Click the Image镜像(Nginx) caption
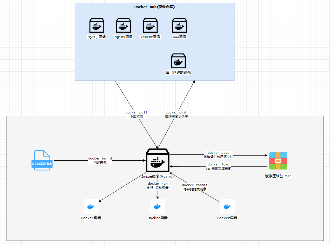This screenshot has height=245, width=330. pyautogui.click(x=157, y=176)
